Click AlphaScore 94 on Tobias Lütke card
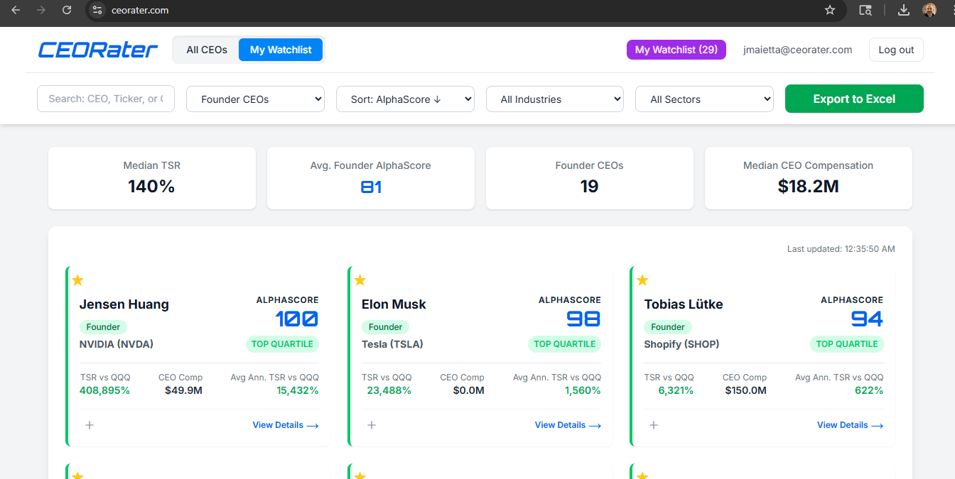The image size is (955, 479). coord(867,319)
